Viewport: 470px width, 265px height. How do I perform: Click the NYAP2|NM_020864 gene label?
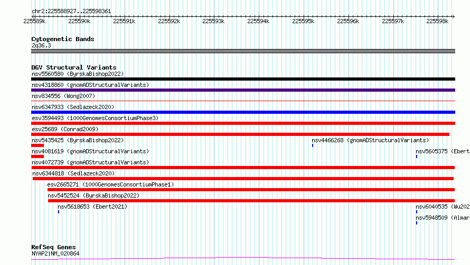(x=55, y=253)
